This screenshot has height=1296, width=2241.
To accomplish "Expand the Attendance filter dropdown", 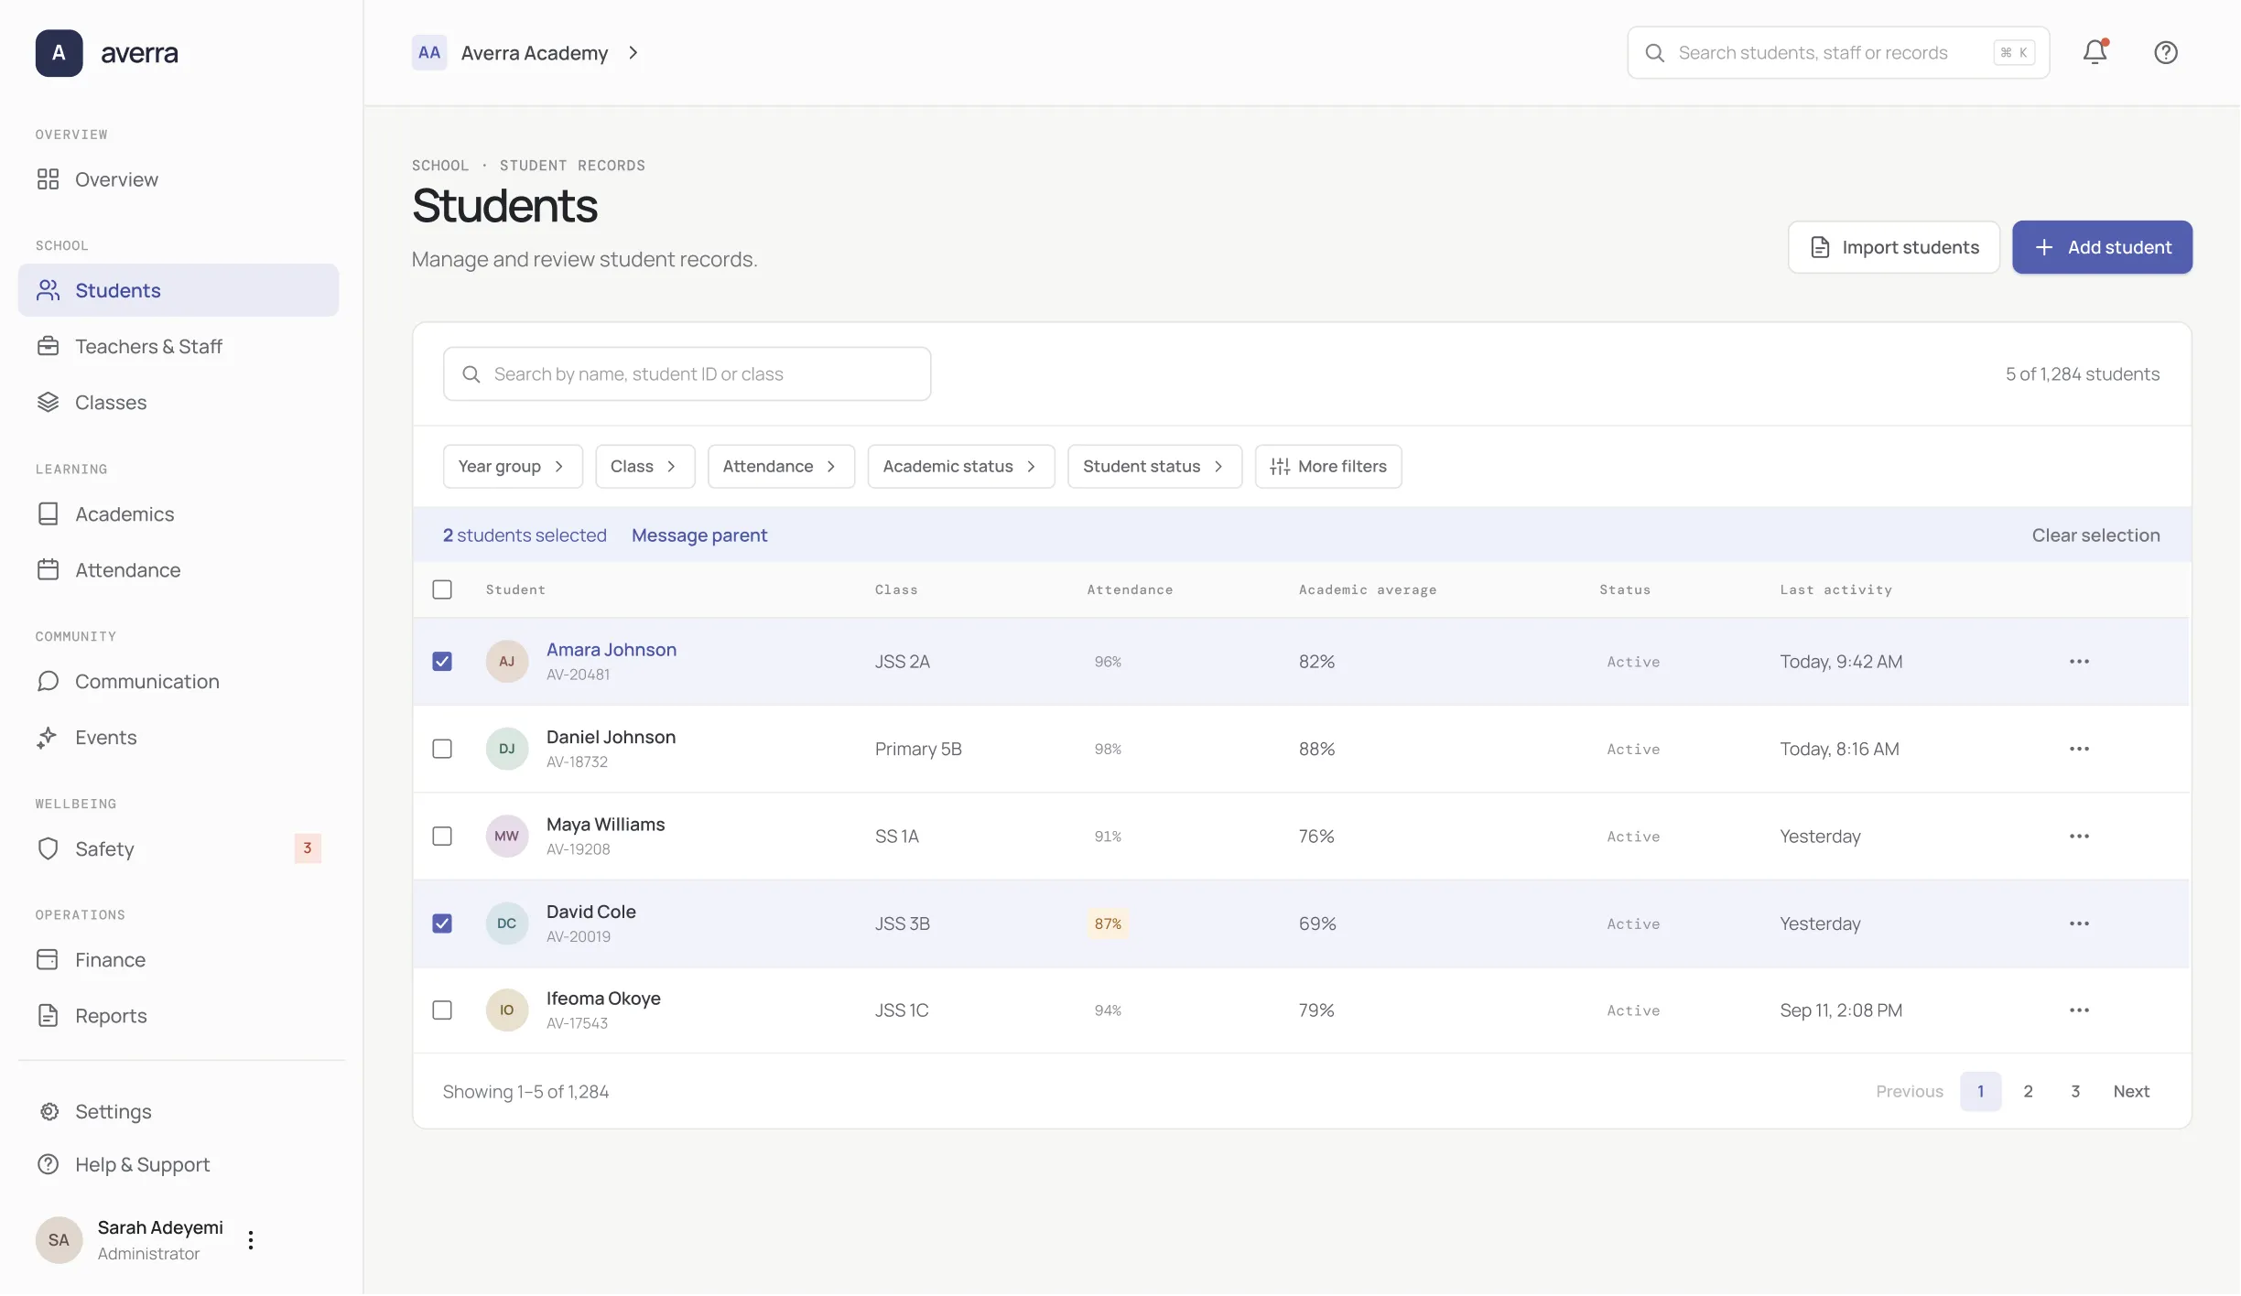I will pos(781,466).
